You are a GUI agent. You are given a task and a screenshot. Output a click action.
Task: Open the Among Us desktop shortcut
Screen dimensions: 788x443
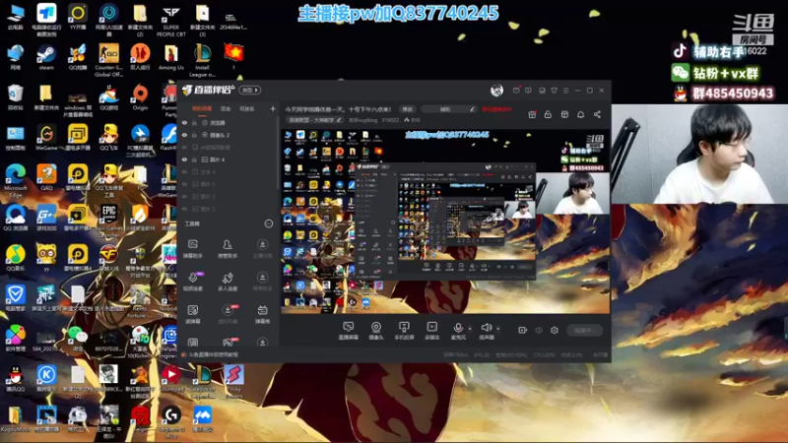(x=171, y=58)
